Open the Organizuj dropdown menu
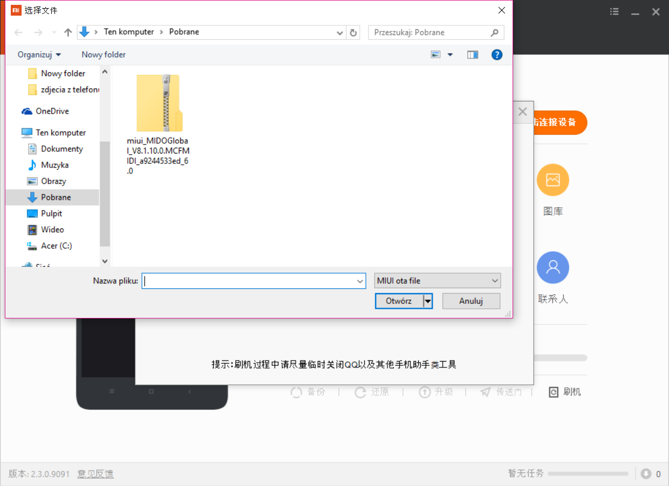 click(x=39, y=54)
